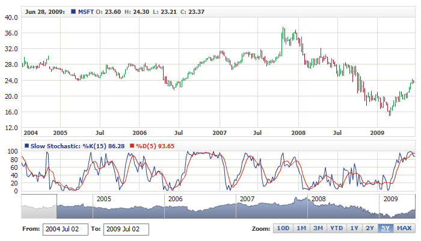The width and height of the screenshot is (421, 241).
Task: Click the red %D(5) legend marker
Action: (x=132, y=146)
